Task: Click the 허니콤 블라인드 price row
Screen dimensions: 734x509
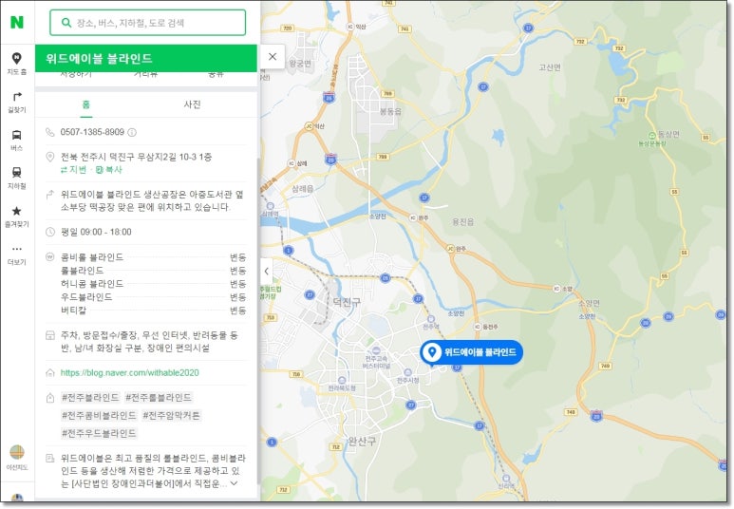Action: coord(153,284)
